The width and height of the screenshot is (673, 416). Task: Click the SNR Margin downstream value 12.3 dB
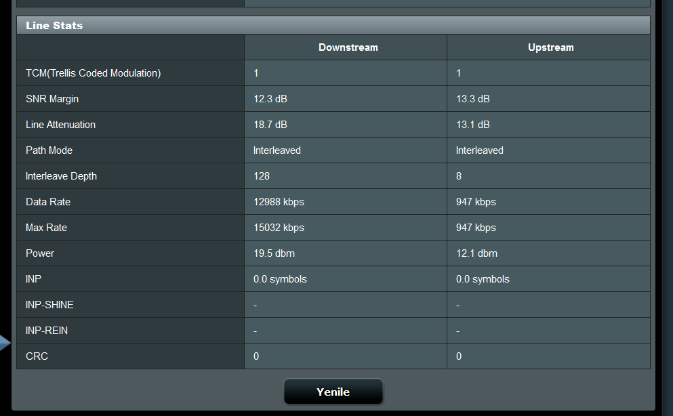[270, 99]
